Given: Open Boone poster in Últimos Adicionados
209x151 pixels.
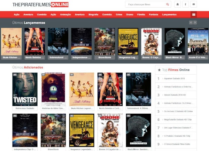Looking at the screenshot, I should [110, 130].
